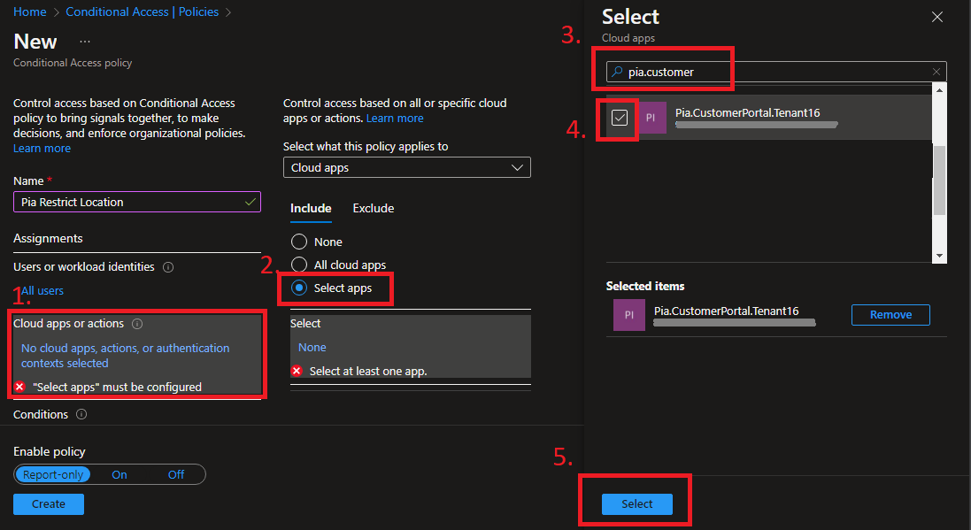This screenshot has width=971, height=530.
Task: Click the info icon next to Conditions
Action: [81, 414]
